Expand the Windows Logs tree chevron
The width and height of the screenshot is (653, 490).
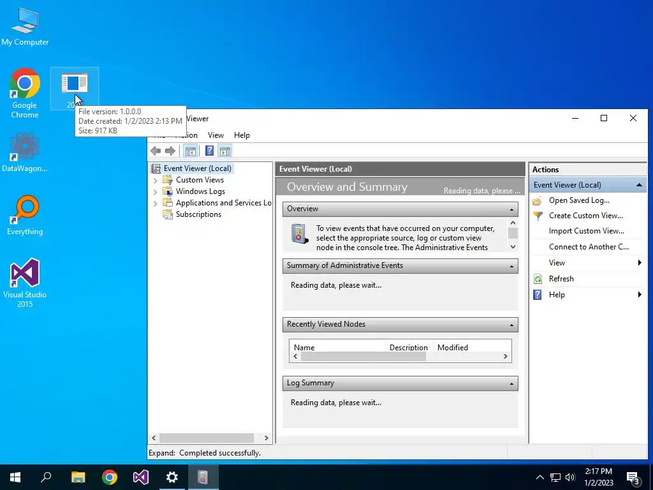click(156, 191)
